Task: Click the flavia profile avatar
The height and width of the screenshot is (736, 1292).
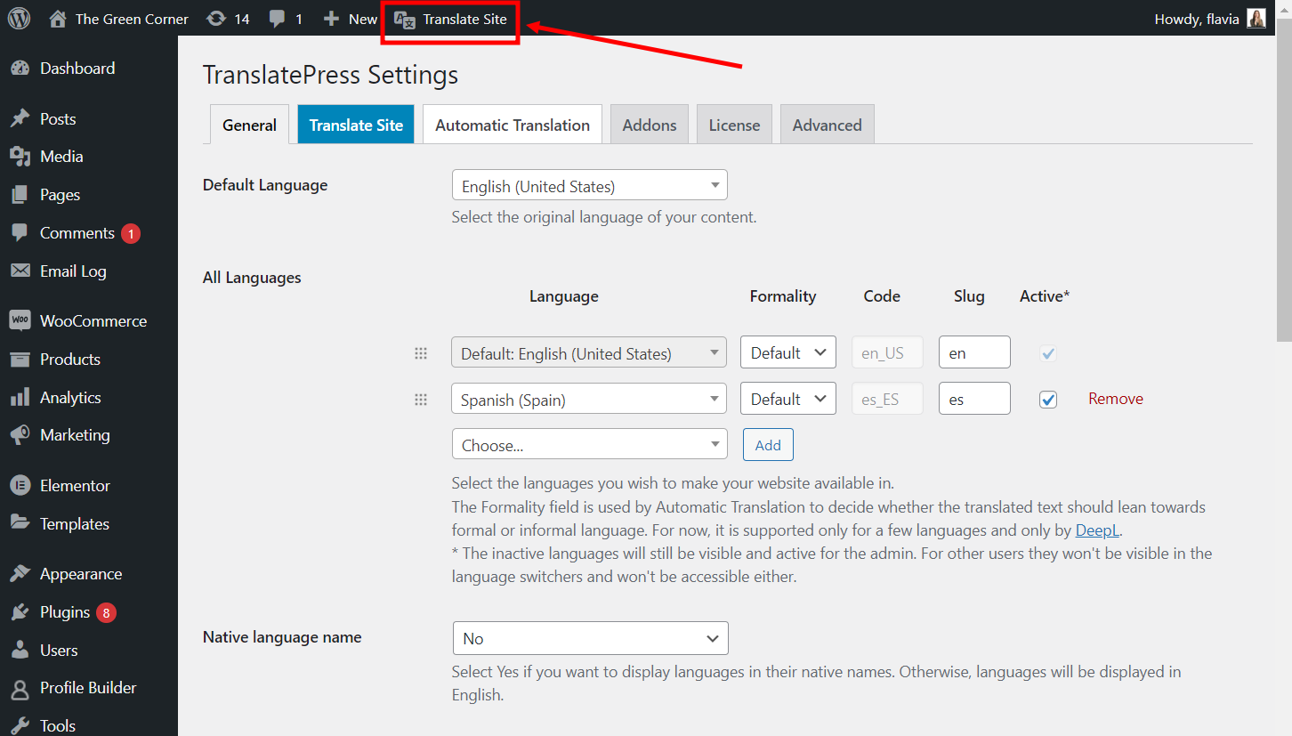Action: coord(1256,18)
